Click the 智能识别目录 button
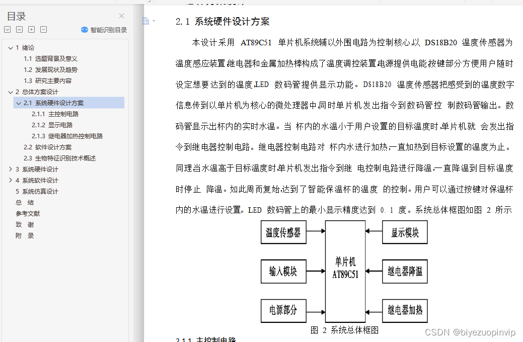Screen dimensions: 523x342 pyautogui.click(x=104, y=30)
